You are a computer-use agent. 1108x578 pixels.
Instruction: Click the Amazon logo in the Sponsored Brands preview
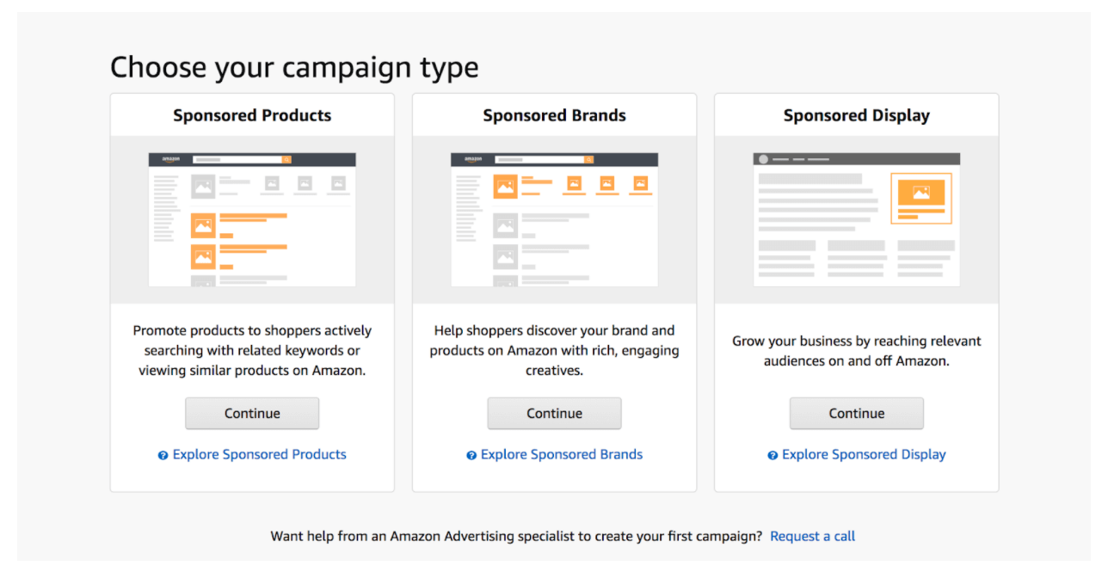[471, 157]
